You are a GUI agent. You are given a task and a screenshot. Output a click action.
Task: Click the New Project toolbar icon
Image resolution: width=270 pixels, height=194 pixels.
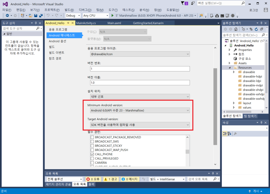click(x=22, y=15)
